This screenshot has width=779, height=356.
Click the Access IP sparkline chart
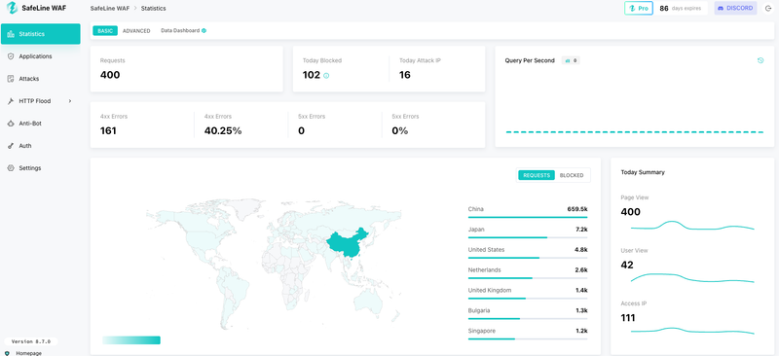[692, 331]
